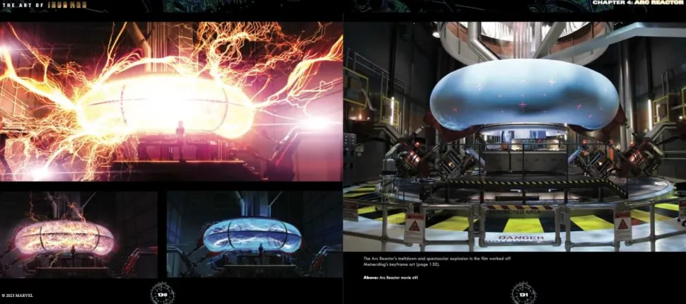Open the large exploding Arc Reactor keyframe image
The image size is (686, 304).
pos(171,102)
